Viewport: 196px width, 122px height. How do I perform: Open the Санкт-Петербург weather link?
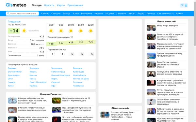tap(38, 82)
